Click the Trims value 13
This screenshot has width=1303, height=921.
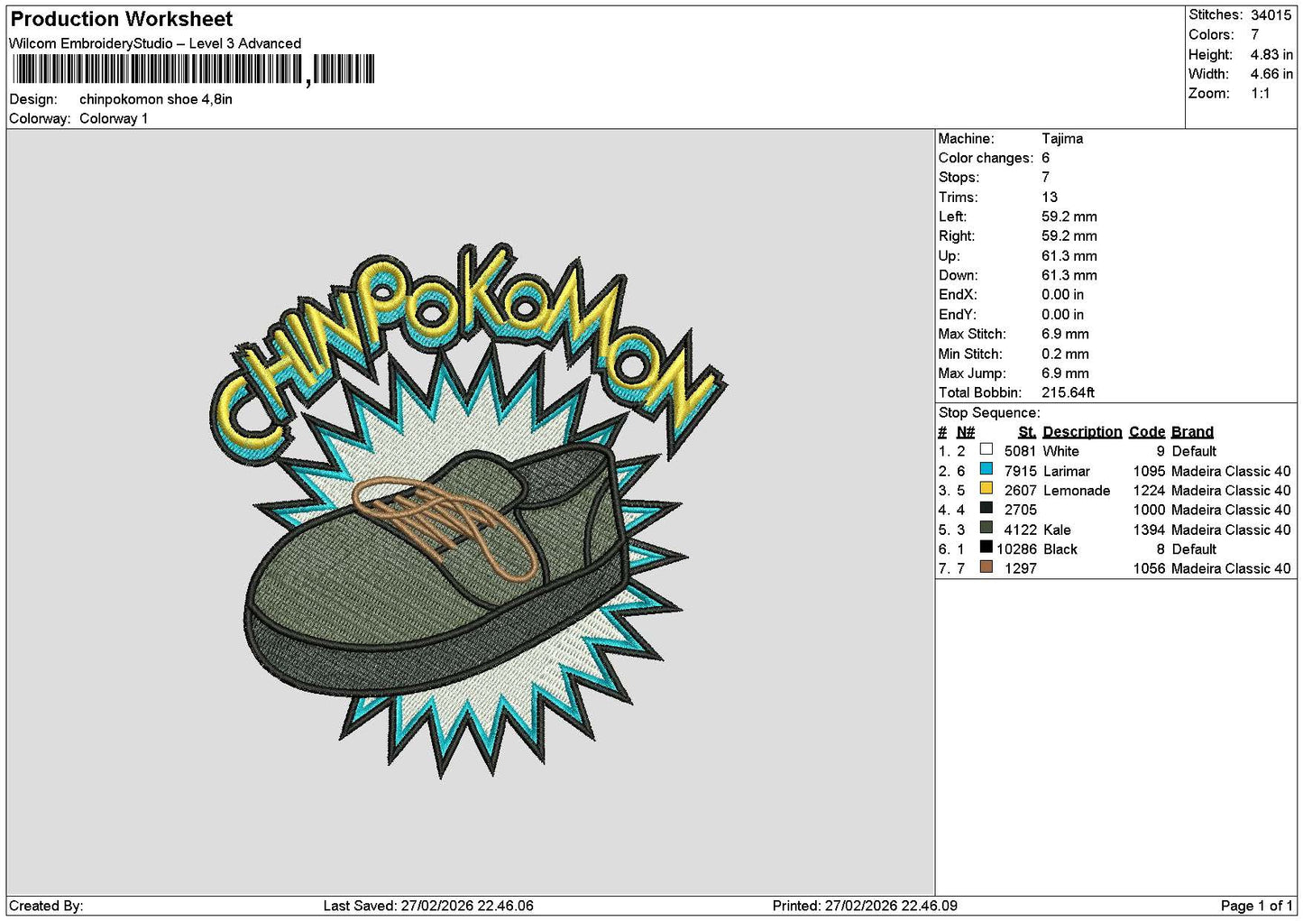(x=1050, y=198)
